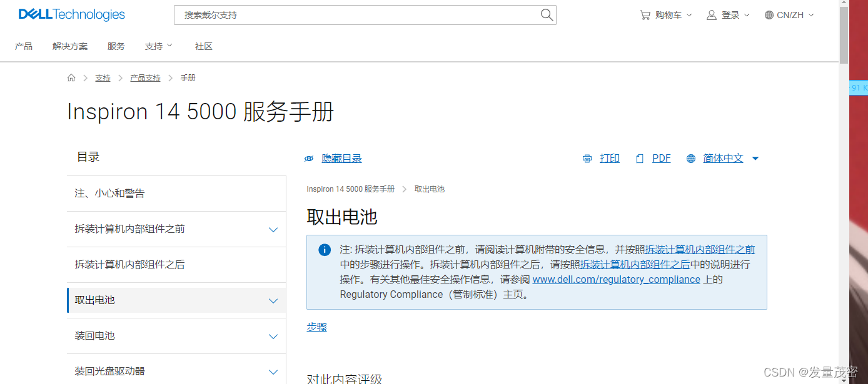
Task: Click the printer icon
Action: (x=587, y=159)
